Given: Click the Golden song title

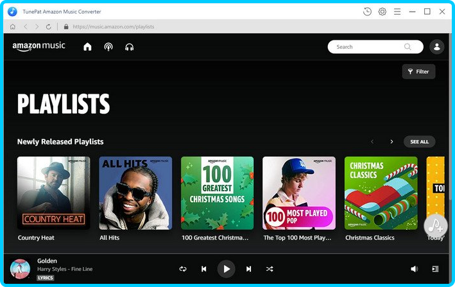Looking at the screenshot, I should click(47, 261).
